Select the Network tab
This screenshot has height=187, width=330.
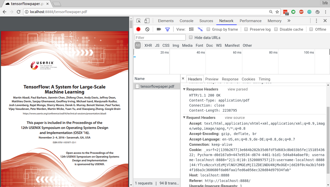coord(226,21)
